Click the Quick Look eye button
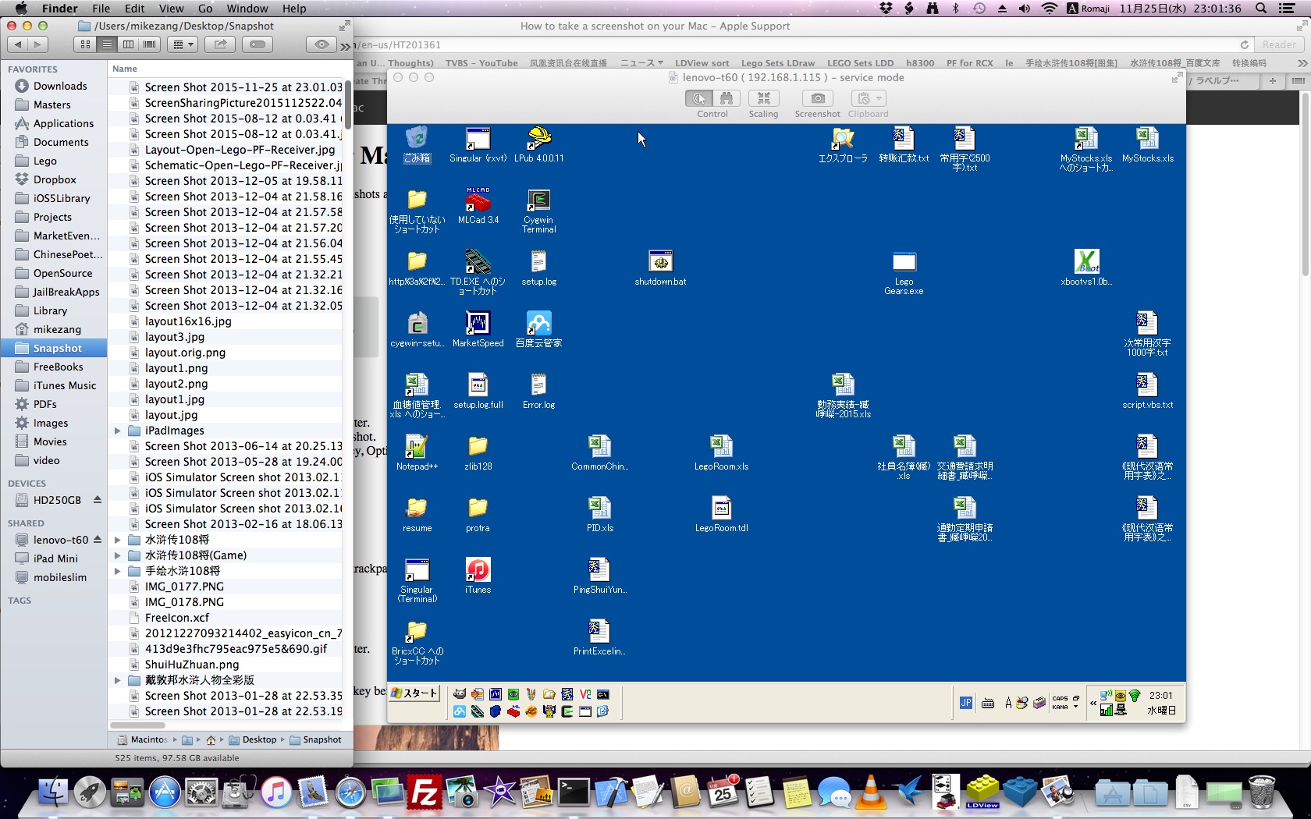 pyautogui.click(x=321, y=44)
